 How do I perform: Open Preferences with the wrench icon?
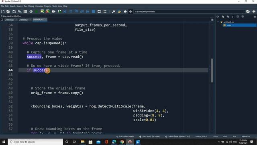pos(113,12)
